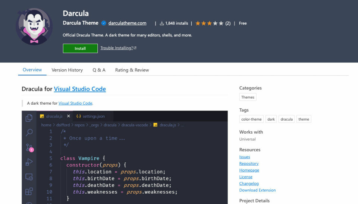358x204 pixels.
Task: Click breadcrumb segment 'repos'
Action: point(79,125)
